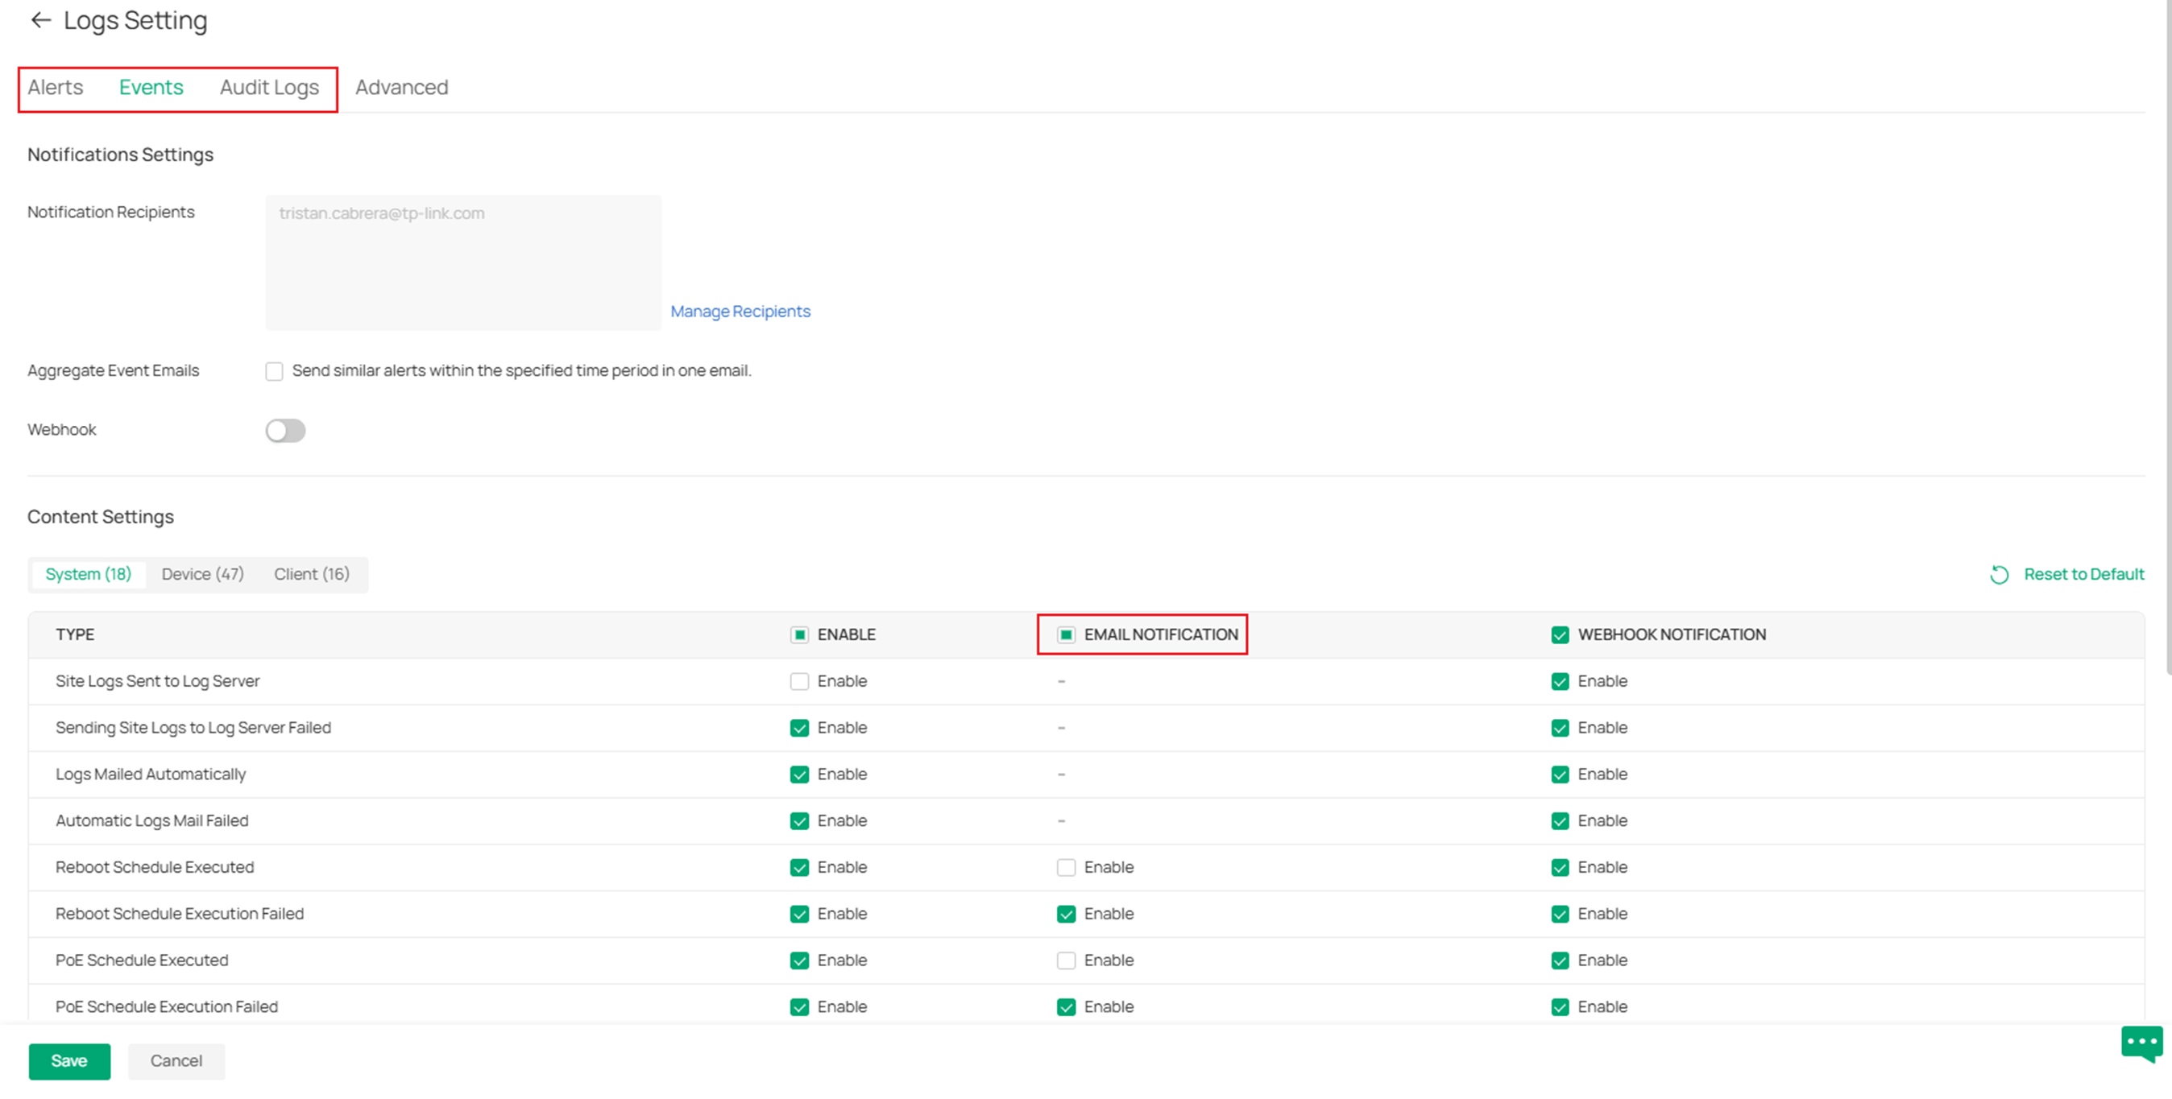
Task: Select the Device (47) content tab
Action: 202,575
